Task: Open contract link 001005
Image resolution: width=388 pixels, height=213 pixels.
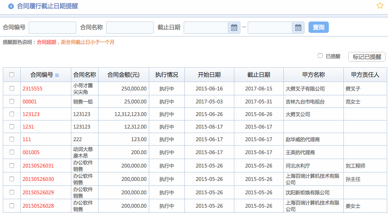Action: pyautogui.click(x=31, y=153)
